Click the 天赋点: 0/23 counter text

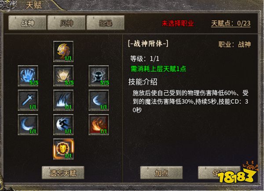[231, 23]
